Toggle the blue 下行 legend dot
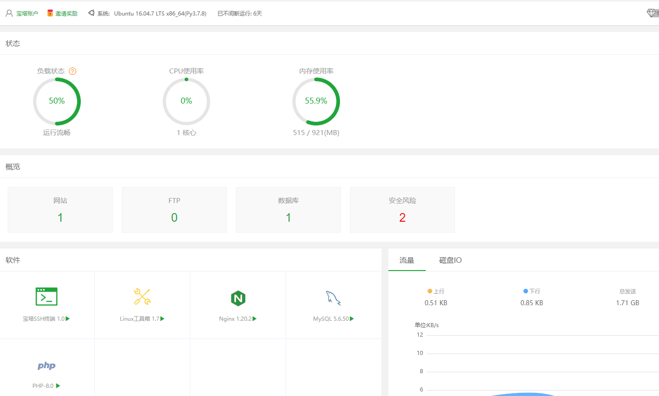 pos(526,291)
